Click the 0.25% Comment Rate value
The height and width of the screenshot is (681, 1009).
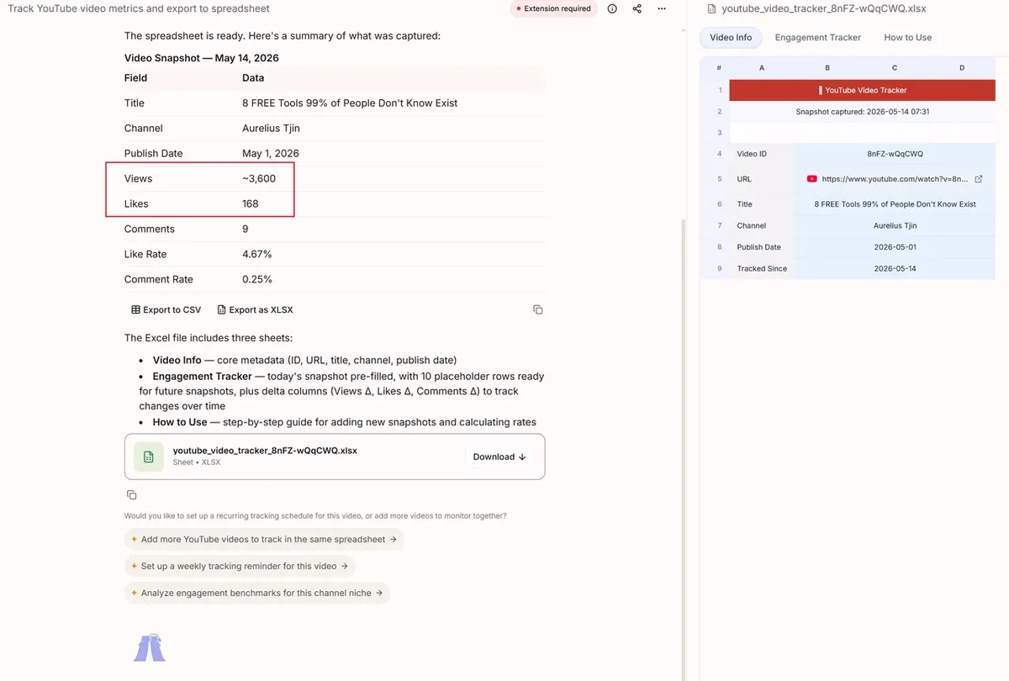coord(257,279)
